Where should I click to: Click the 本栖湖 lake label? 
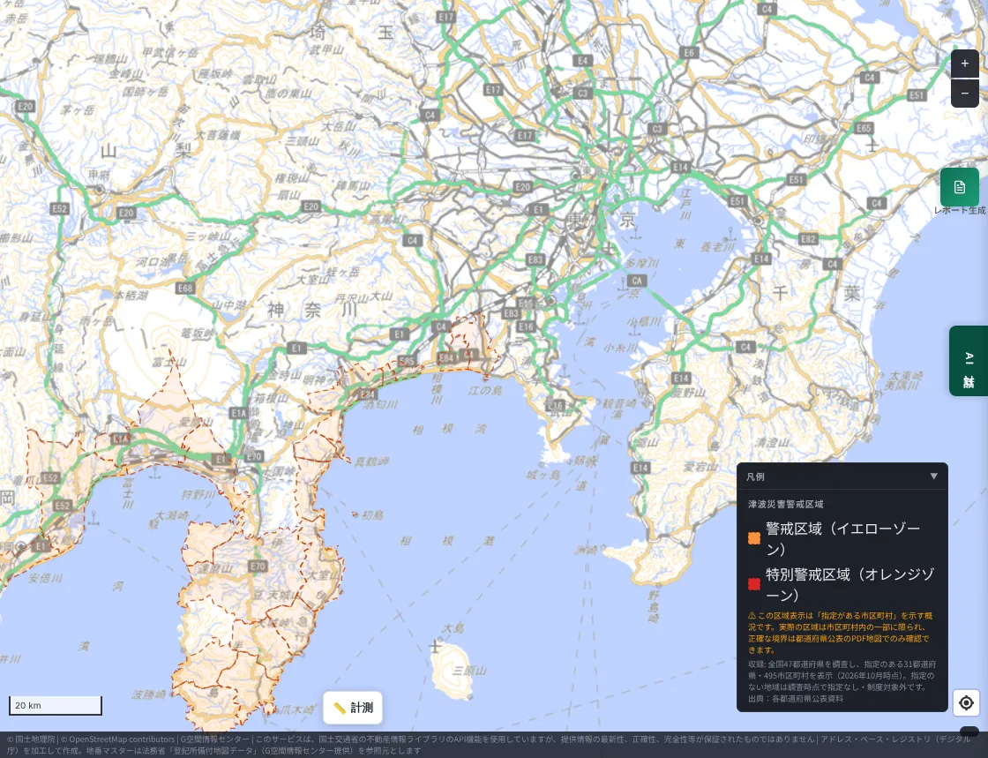[131, 295]
